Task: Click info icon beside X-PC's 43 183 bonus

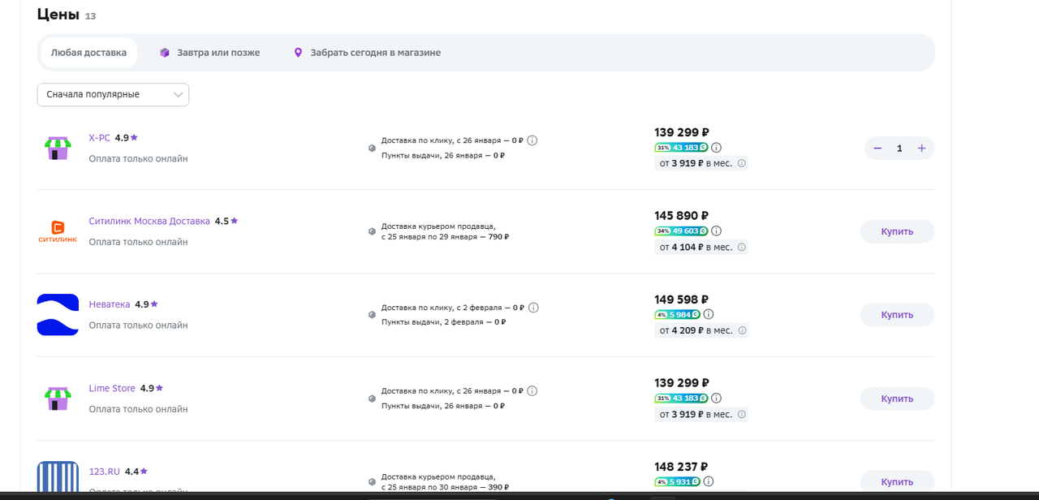Action: pyautogui.click(x=716, y=148)
